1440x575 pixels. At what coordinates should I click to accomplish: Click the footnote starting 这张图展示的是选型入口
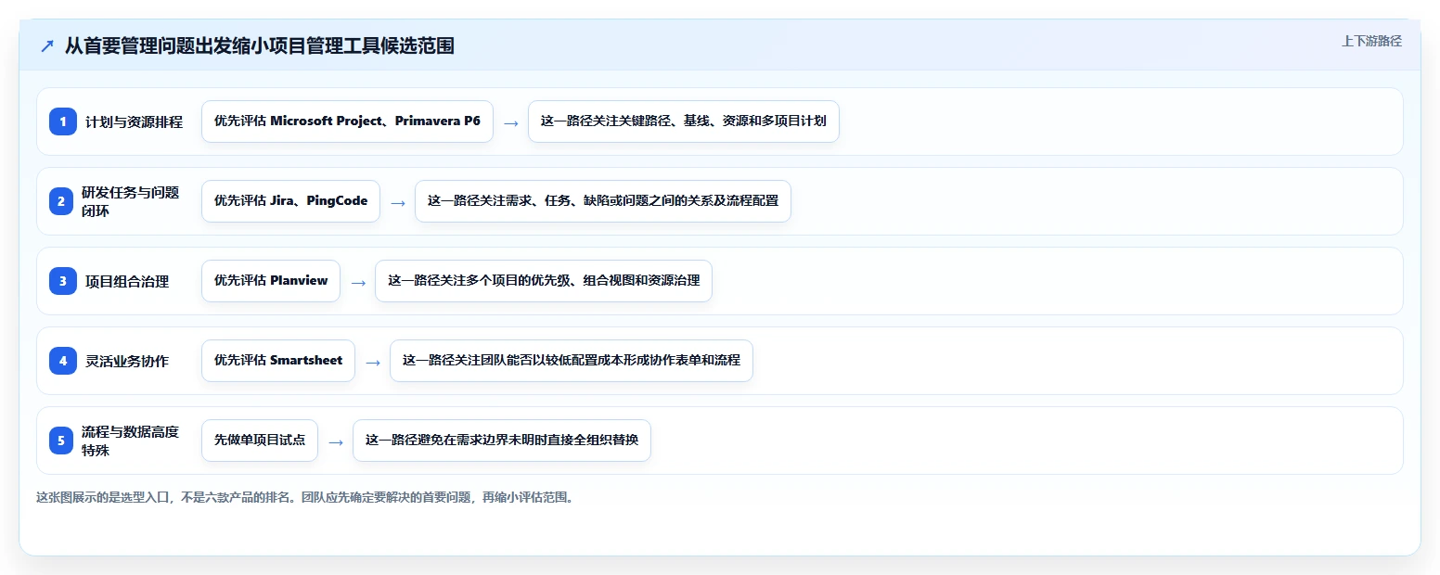point(305,497)
